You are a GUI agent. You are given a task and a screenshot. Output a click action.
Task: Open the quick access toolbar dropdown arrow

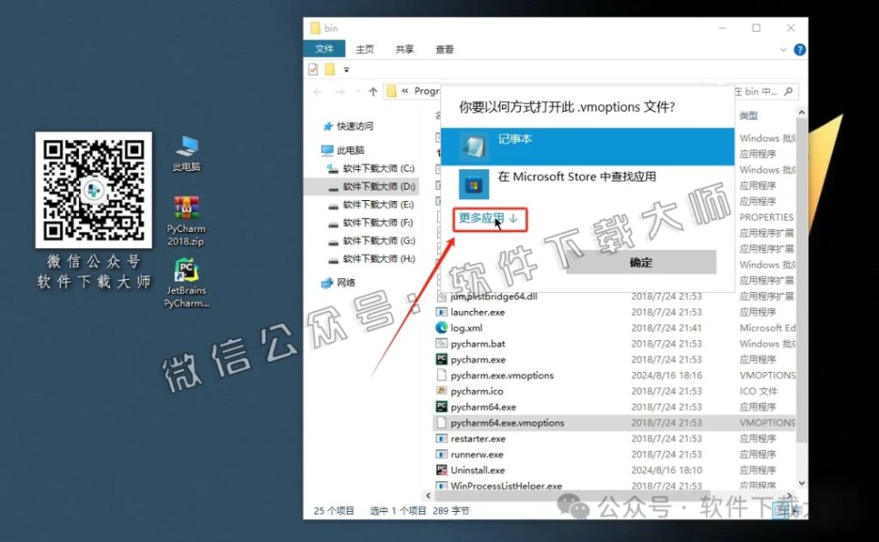(x=347, y=69)
